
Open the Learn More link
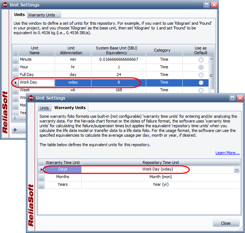pos(227,153)
